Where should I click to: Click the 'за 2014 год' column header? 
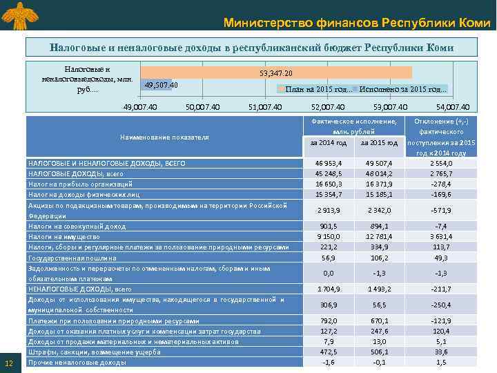[329, 146]
